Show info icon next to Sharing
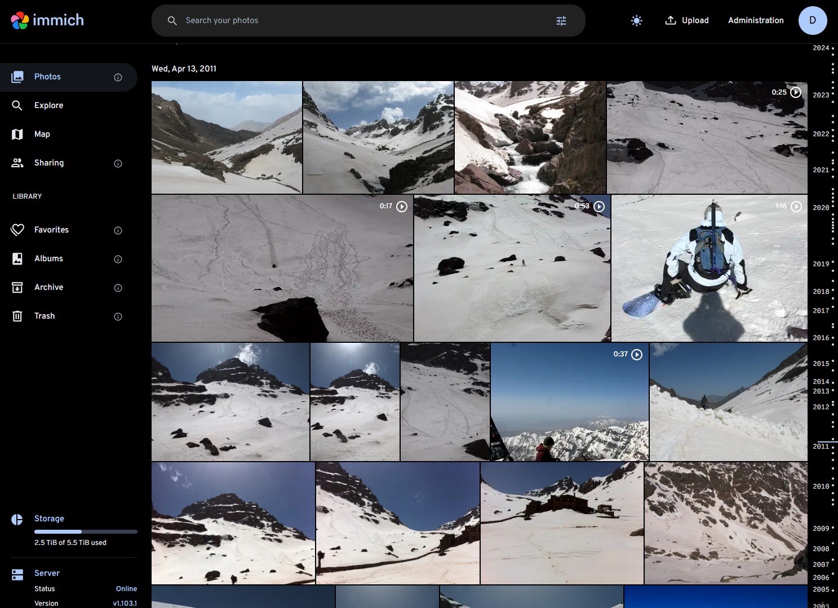Screen dimensions: 838x608 [x=118, y=163]
